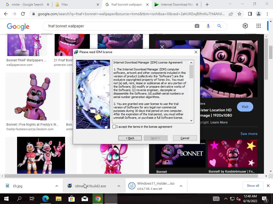Open Google quick settings gear
273x204 pixels.
245,26
